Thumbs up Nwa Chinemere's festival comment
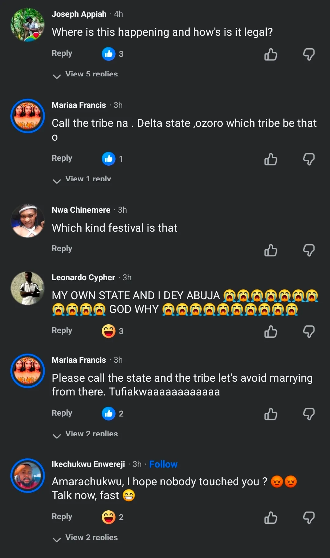This screenshot has width=330, height=558. point(271,250)
